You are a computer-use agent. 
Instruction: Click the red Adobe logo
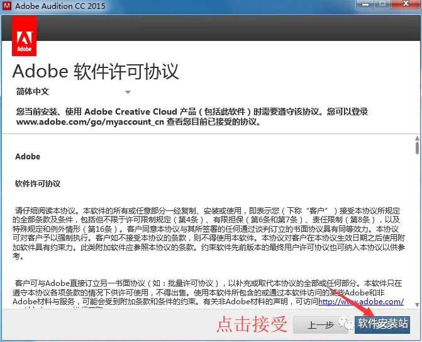[x=25, y=36]
